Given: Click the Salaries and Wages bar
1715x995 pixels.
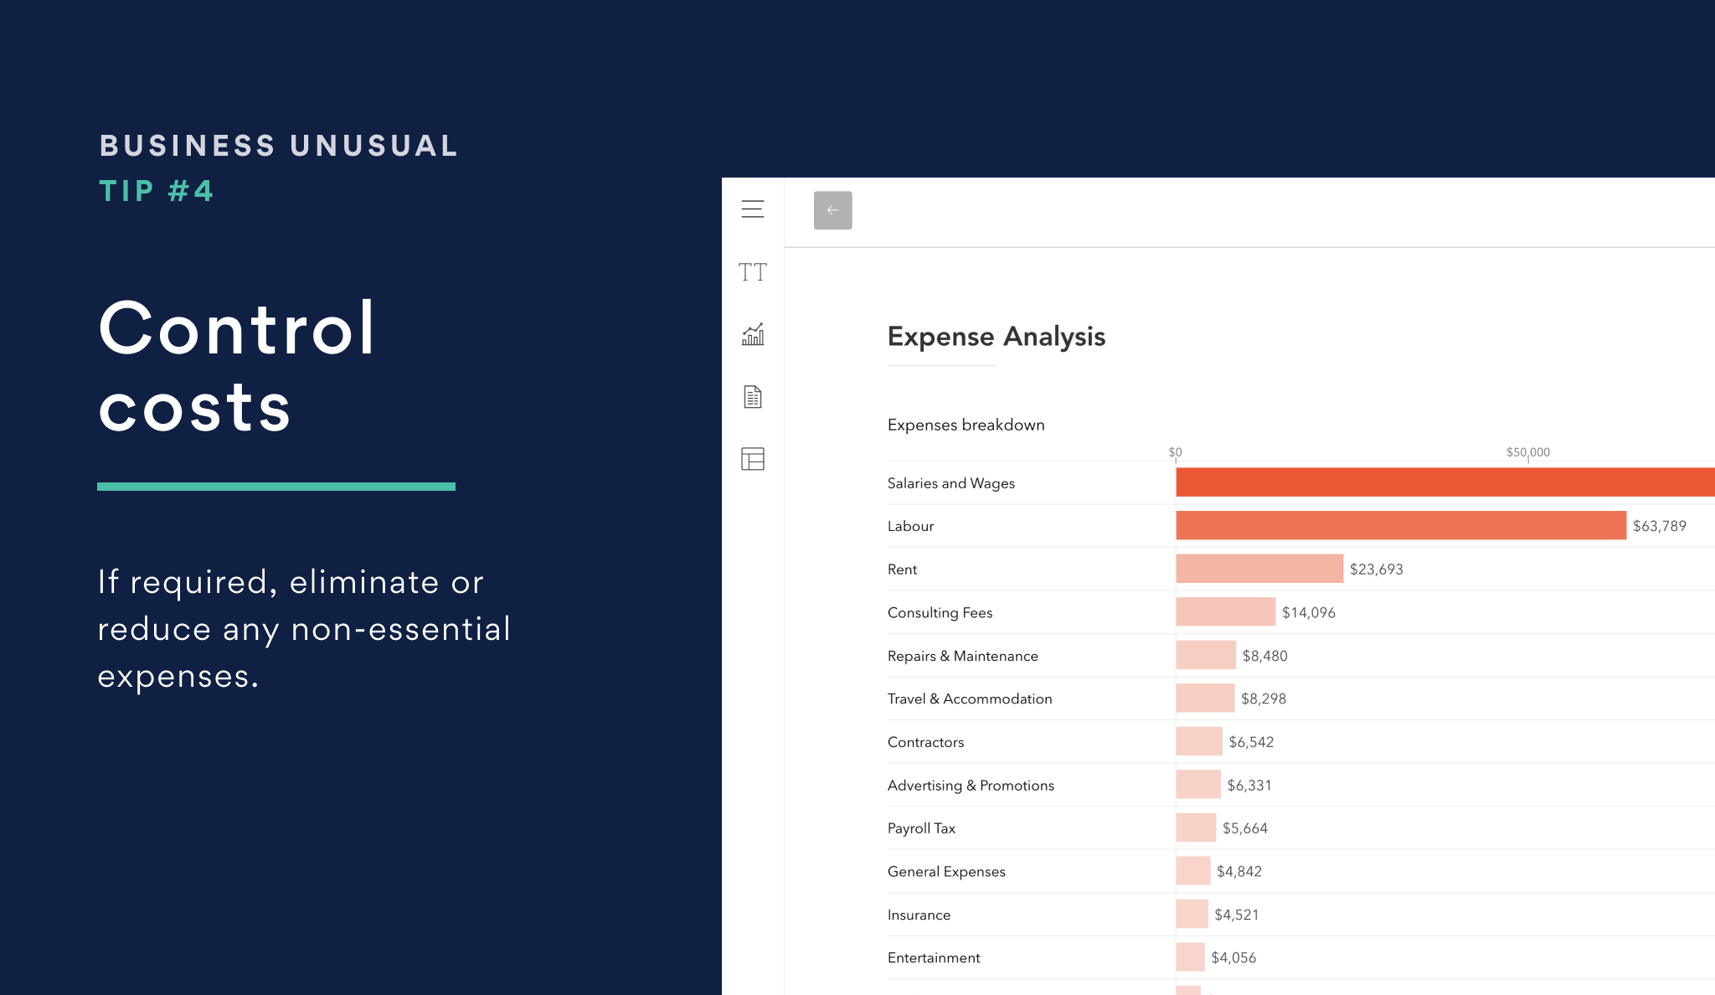Looking at the screenshot, I should coord(1445,482).
